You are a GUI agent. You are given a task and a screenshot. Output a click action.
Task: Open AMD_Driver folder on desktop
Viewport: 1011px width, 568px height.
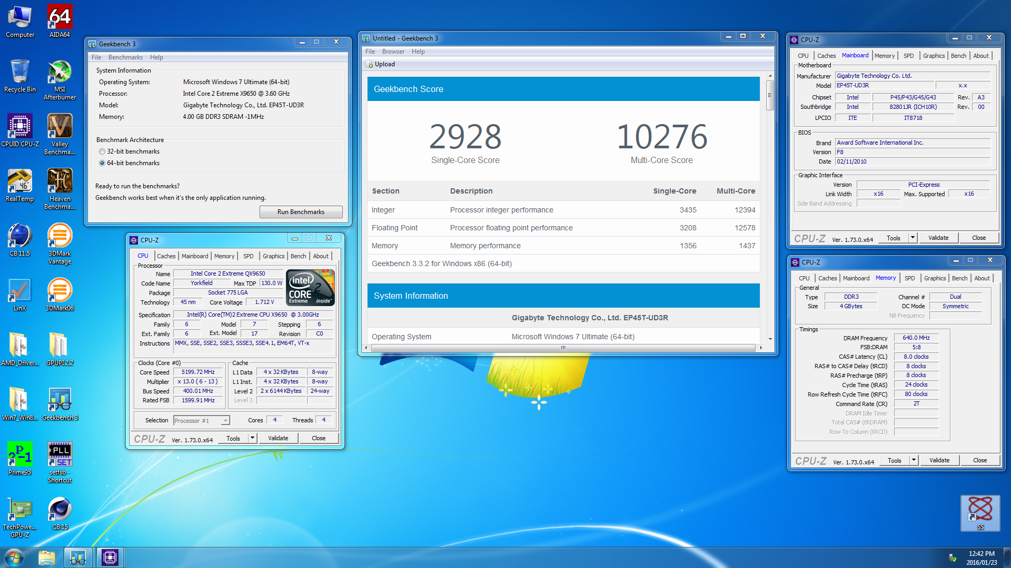click(x=20, y=350)
